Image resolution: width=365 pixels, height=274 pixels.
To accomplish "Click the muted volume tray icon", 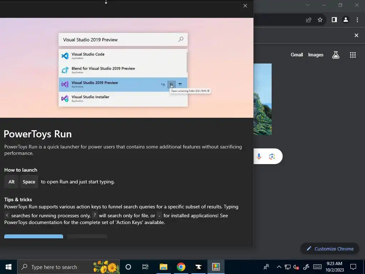I will pos(296,267).
